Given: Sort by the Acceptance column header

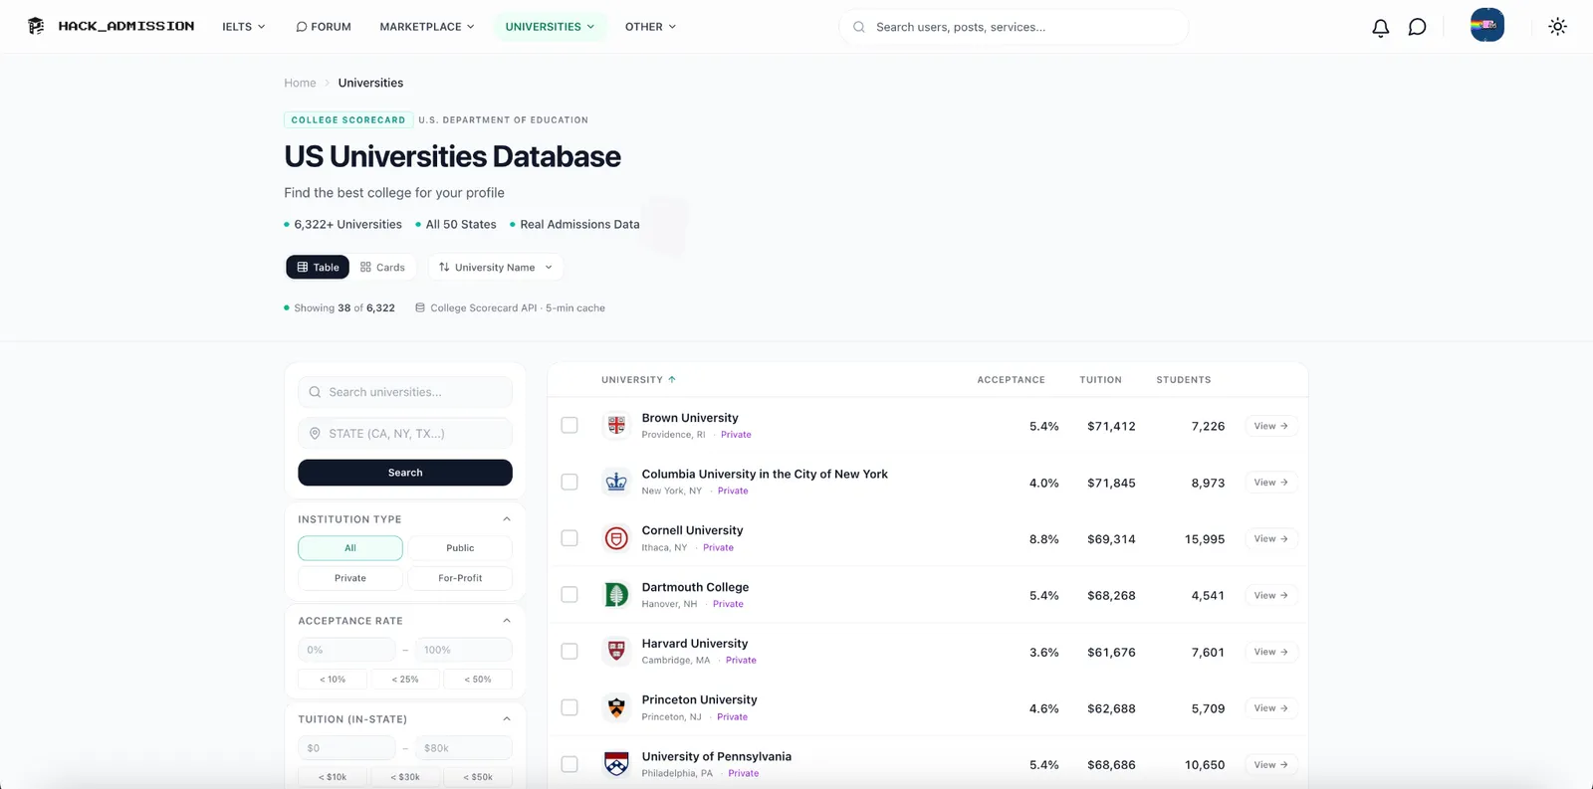Looking at the screenshot, I should tap(1011, 380).
